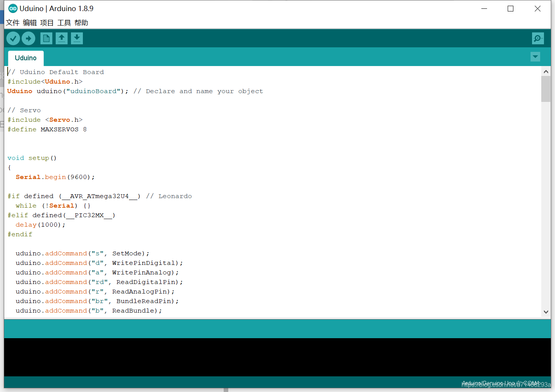Screen dimensions: 555x392
Task: Click inside the code editor on Serial.begin line
Action: pos(55,177)
